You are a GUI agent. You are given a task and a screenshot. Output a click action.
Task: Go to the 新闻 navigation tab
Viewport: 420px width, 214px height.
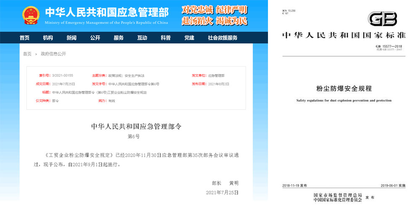point(71,38)
